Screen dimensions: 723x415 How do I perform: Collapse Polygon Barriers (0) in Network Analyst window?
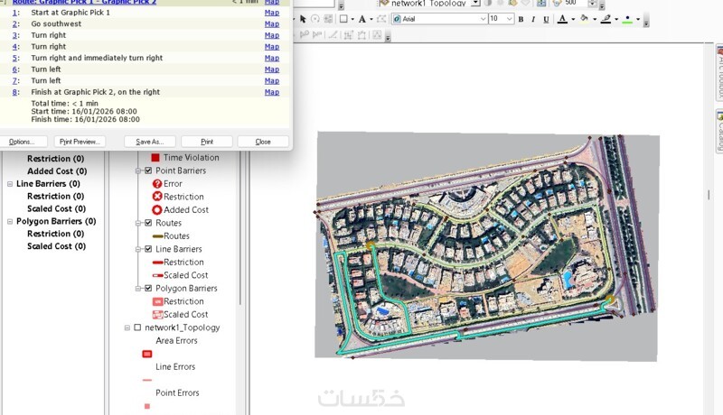click(x=10, y=222)
